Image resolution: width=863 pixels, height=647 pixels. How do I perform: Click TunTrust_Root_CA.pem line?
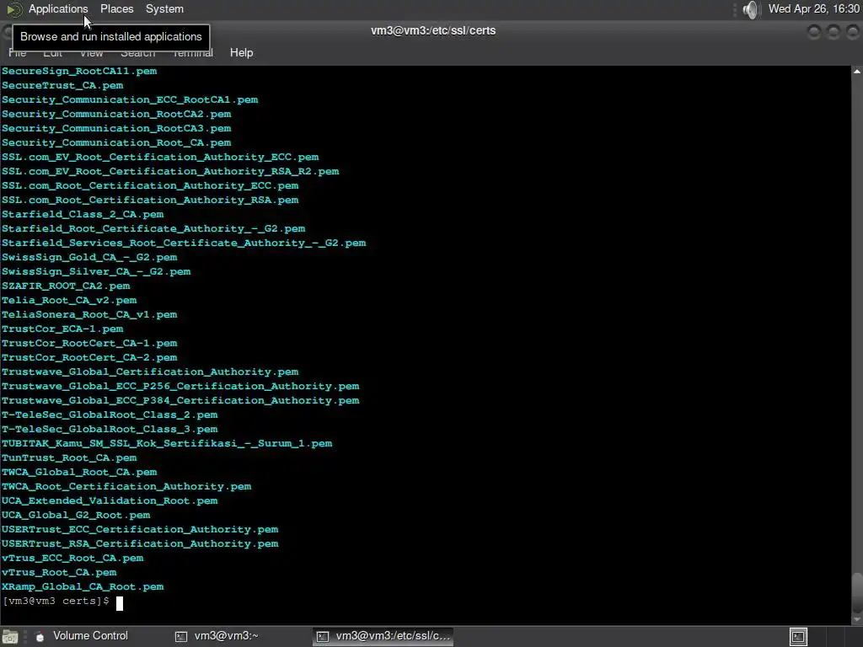(69, 457)
